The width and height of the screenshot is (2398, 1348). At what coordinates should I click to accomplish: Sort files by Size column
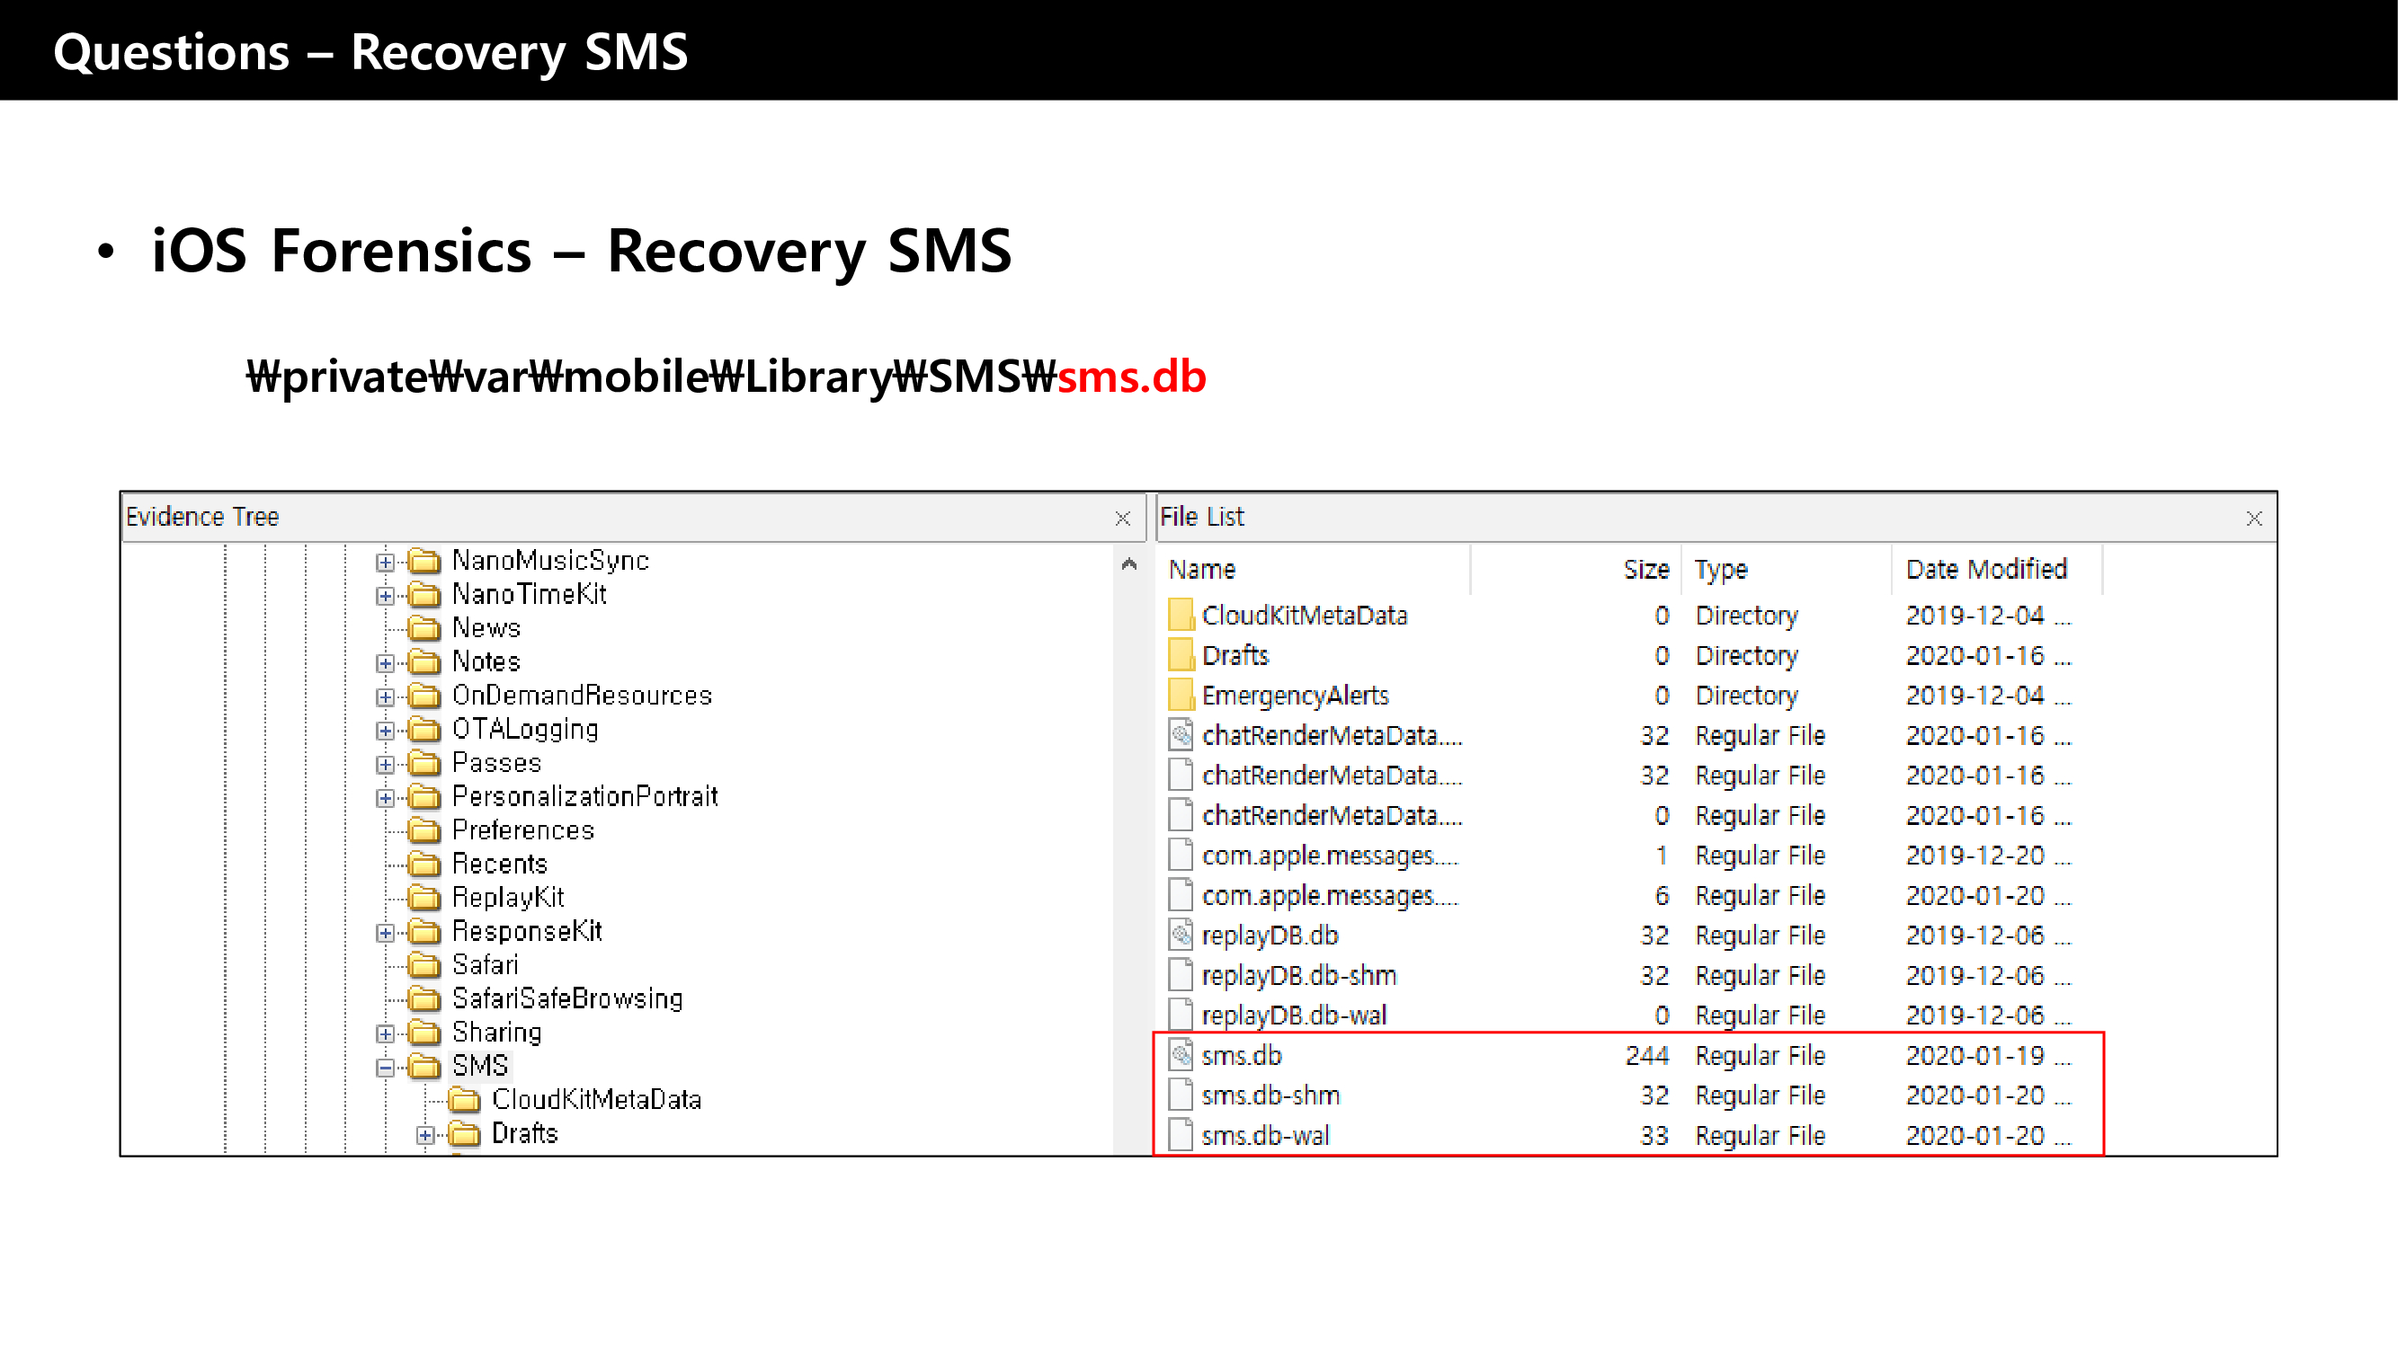point(1645,570)
